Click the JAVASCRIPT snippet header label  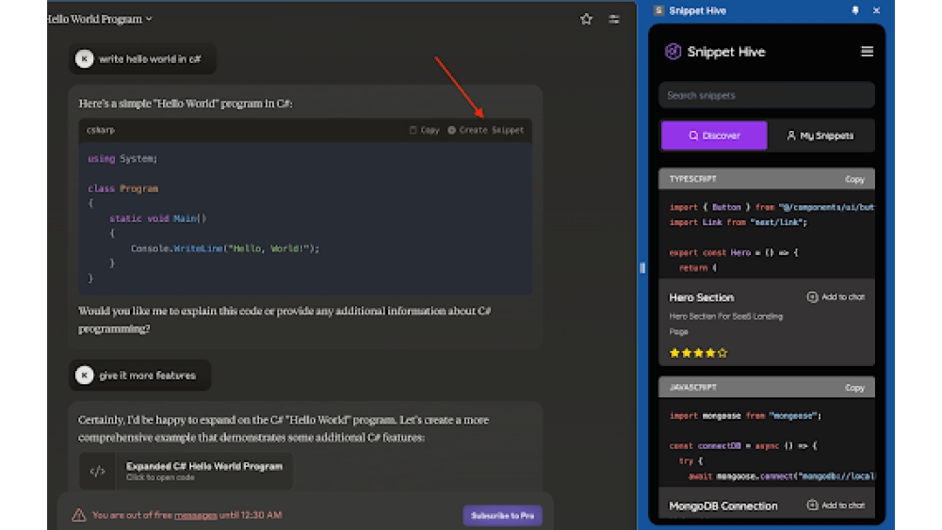pyautogui.click(x=692, y=387)
